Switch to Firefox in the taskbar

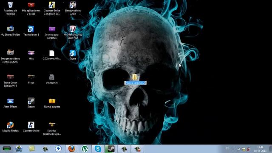(x=71, y=149)
